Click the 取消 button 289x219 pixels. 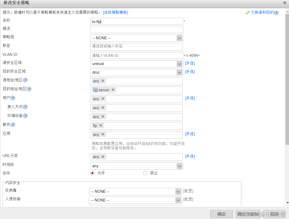pos(274,214)
